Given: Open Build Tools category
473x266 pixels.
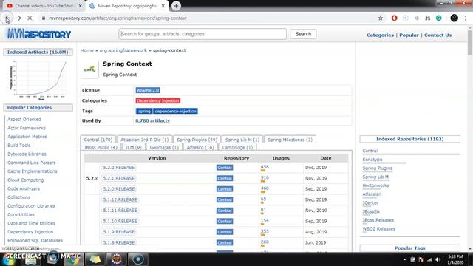Looking at the screenshot, I should (19, 146).
